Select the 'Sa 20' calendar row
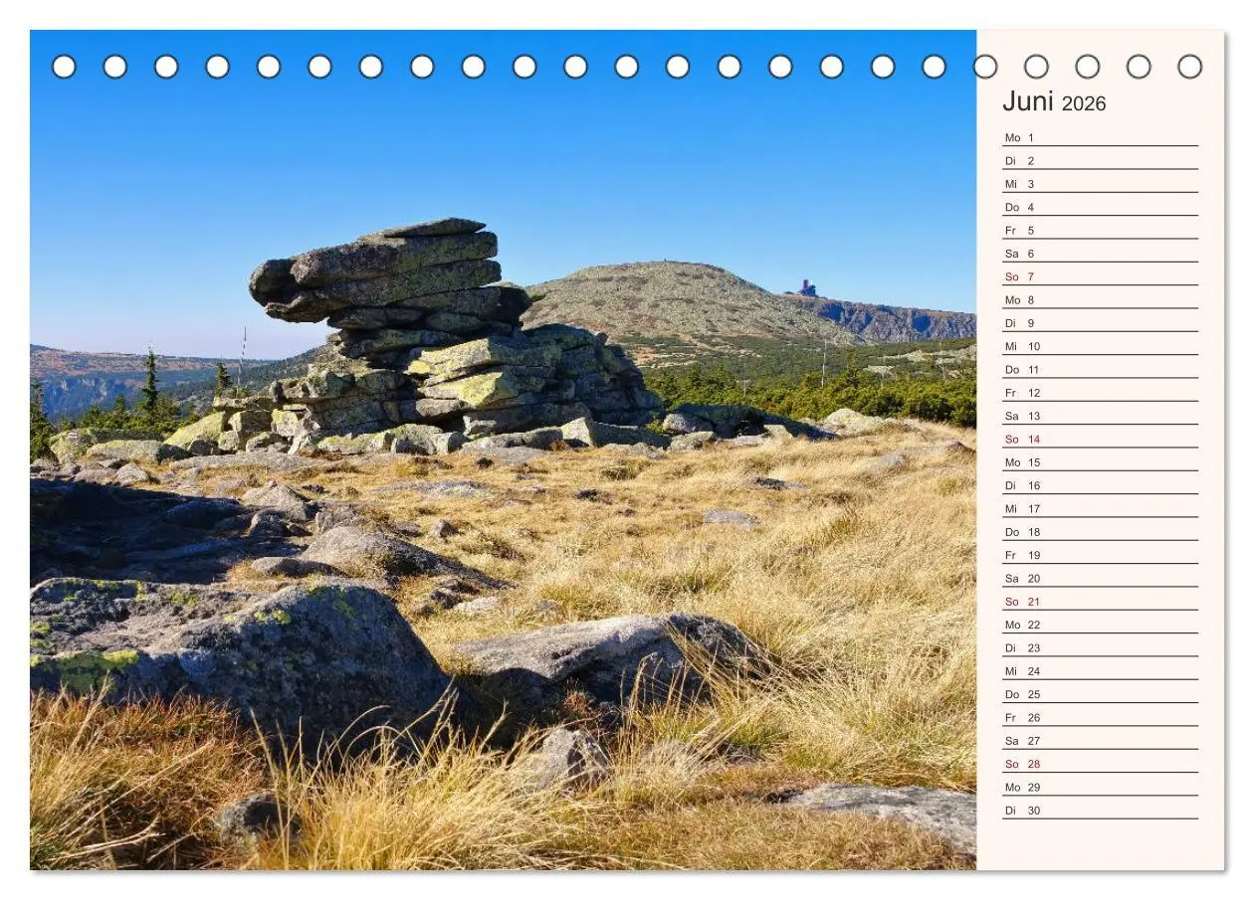This screenshot has width=1254, height=900. (1100, 578)
